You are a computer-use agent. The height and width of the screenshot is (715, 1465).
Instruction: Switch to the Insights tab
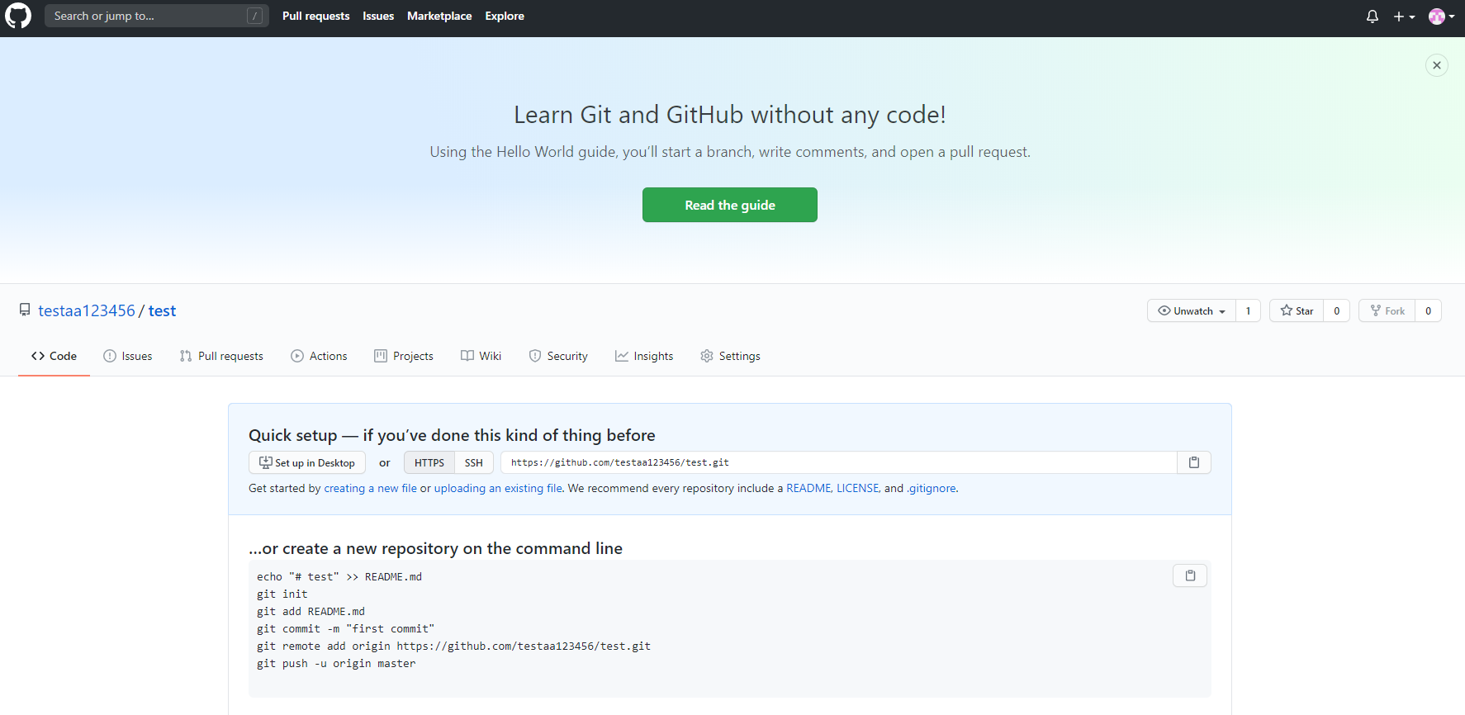click(x=644, y=356)
